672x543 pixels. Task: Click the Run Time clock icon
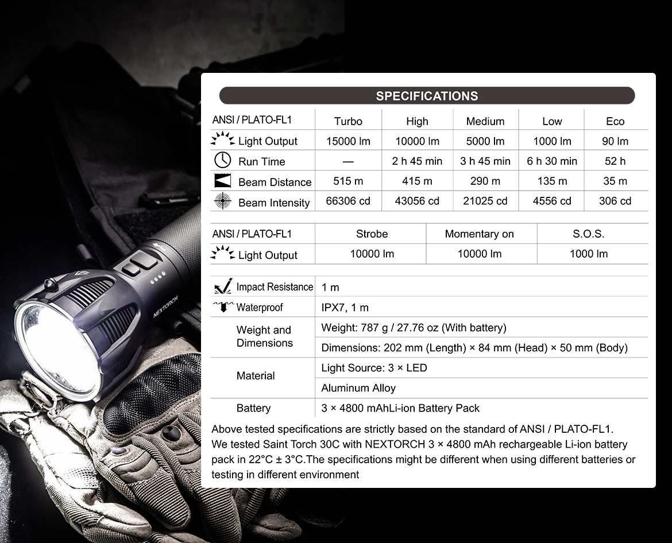coord(222,160)
